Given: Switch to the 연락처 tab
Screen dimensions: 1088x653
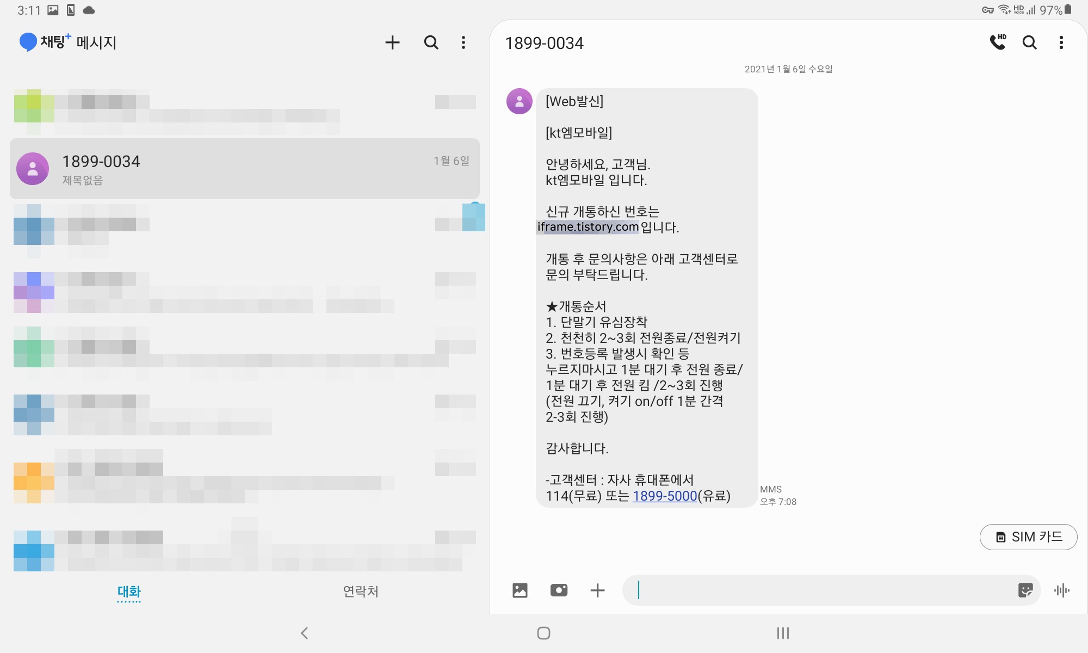Looking at the screenshot, I should point(360,591).
